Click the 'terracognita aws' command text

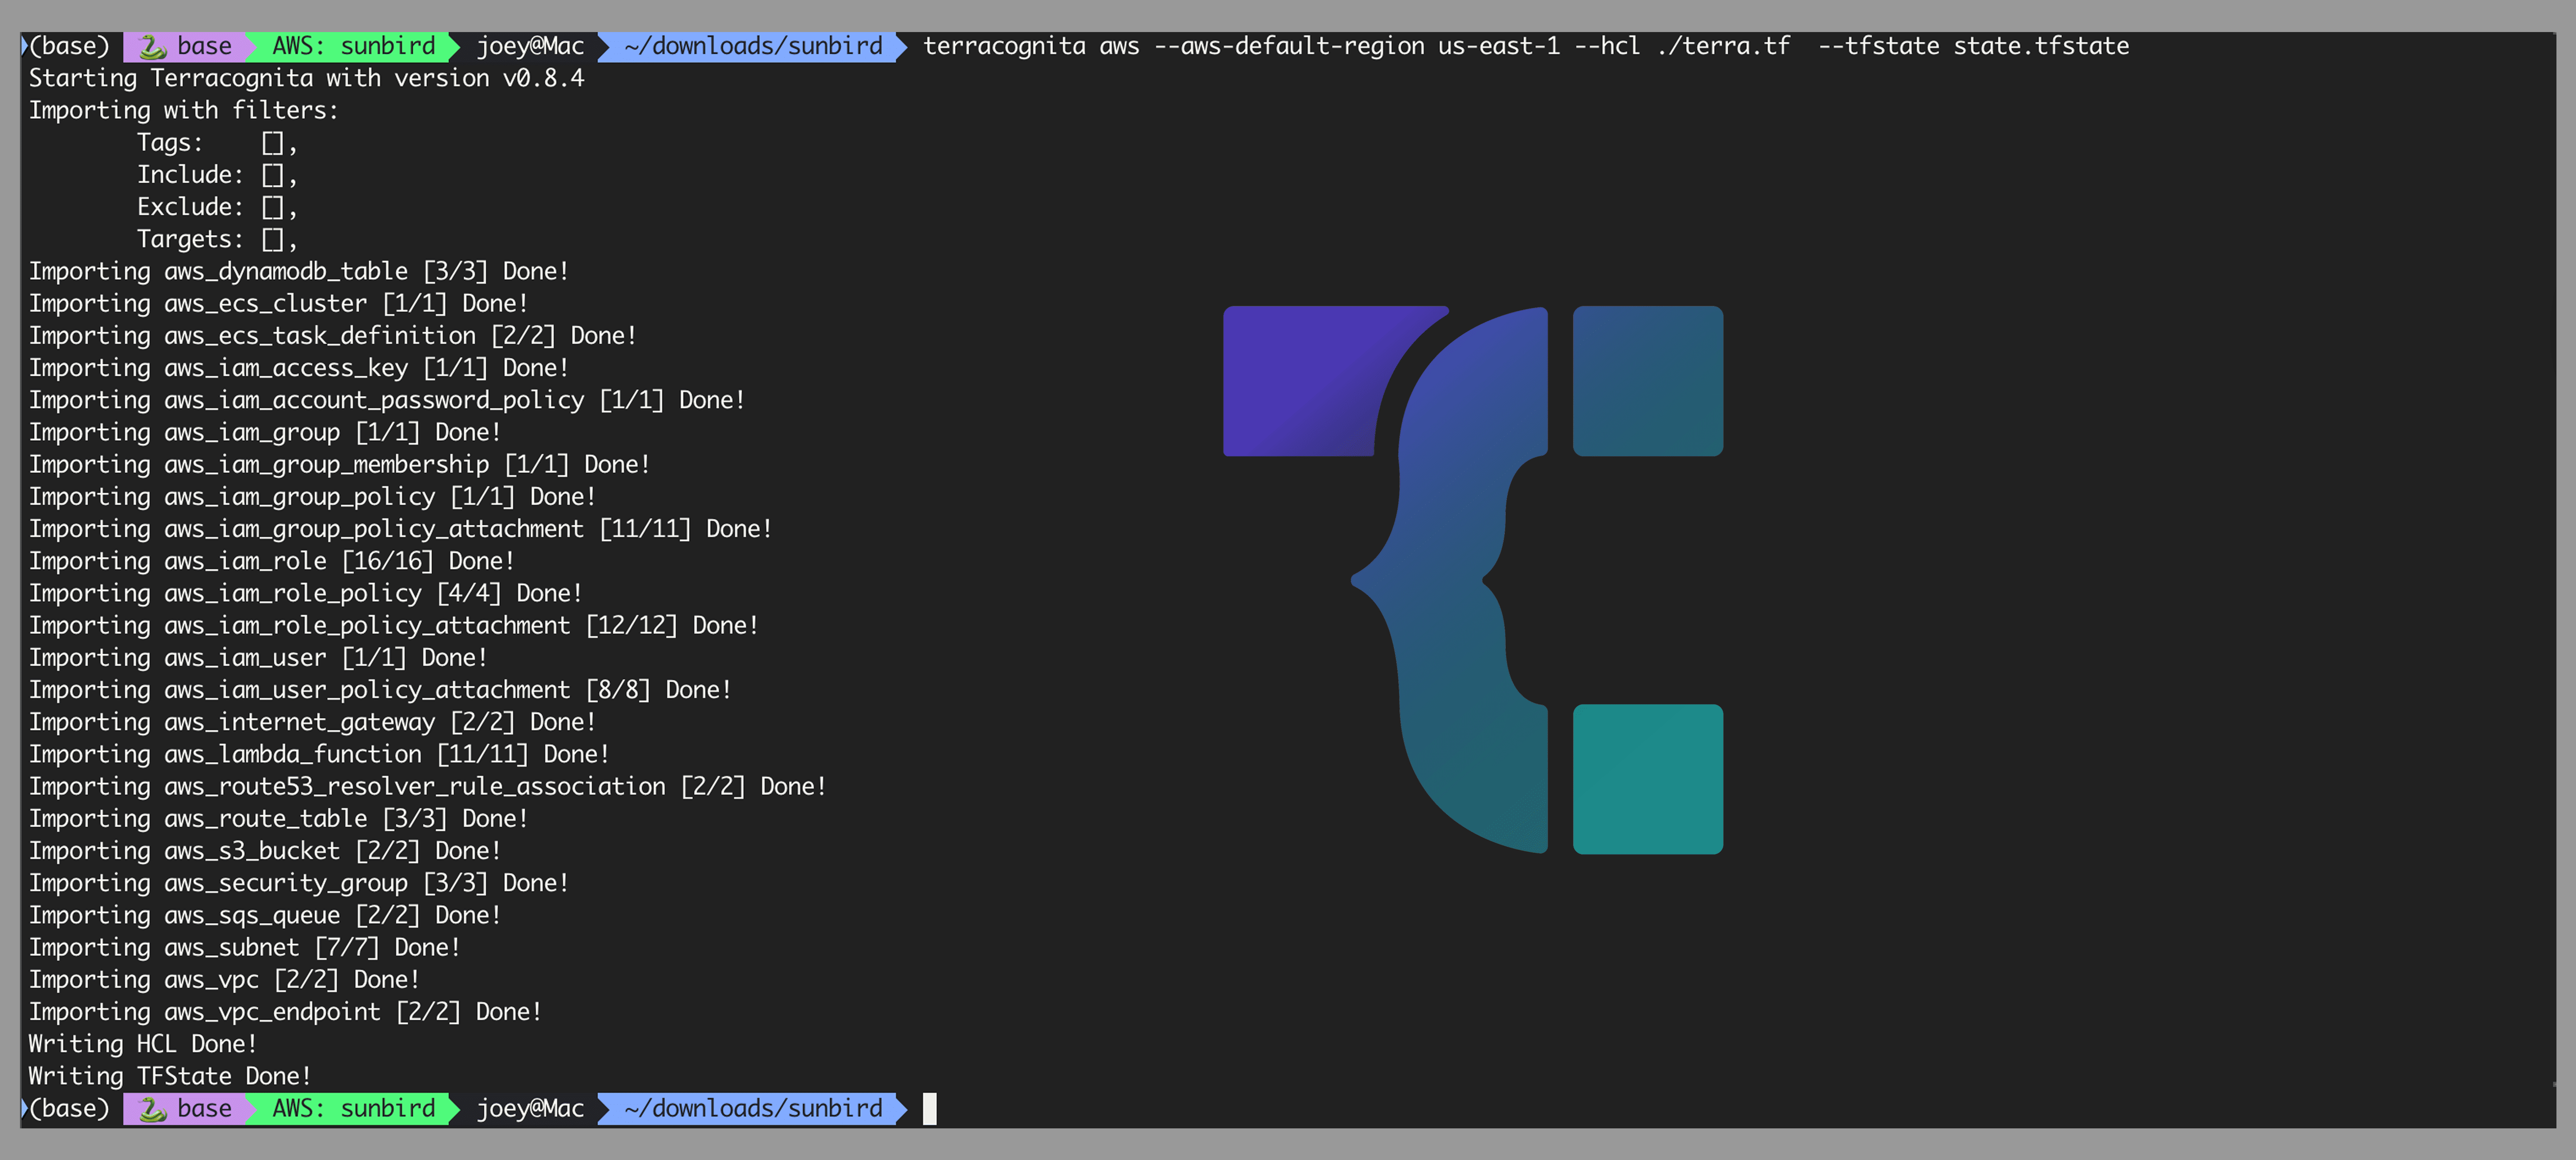pyautogui.click(x=1031, y=46)
